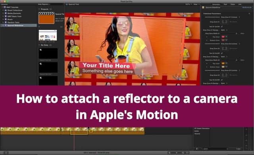Select the Music event
Viewport: 254px width, 155px height.
19,19
